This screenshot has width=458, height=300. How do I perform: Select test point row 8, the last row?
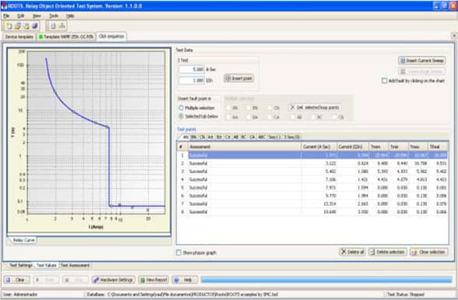point(312,211)
